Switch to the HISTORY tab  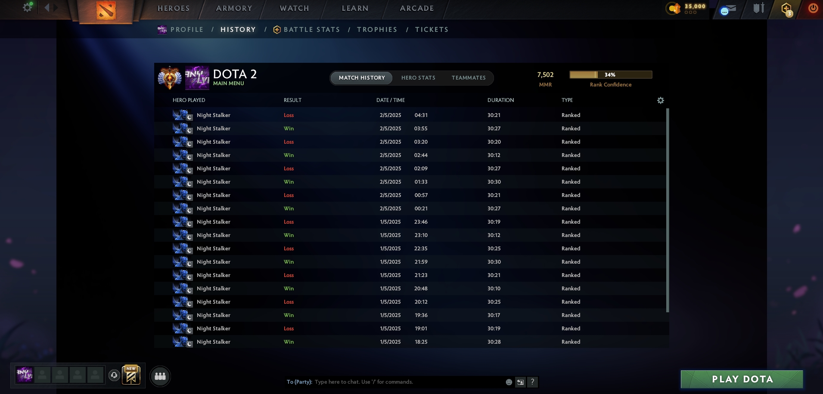(x=238, y=30)
